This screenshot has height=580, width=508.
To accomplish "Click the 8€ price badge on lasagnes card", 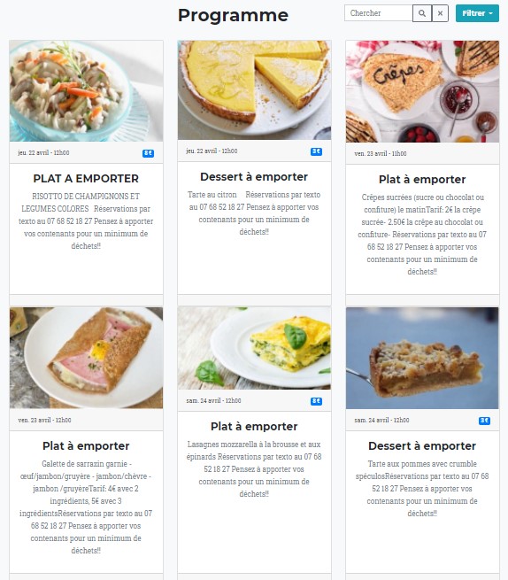I will pos(317,401).
